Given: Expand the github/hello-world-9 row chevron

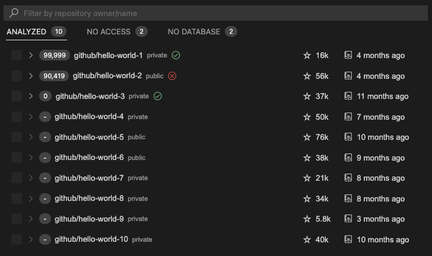Looking at the screenshot, I should tap(31, 219).
